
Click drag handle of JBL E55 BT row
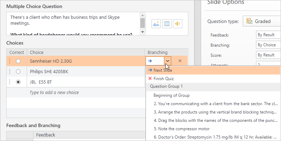point(10,82)
